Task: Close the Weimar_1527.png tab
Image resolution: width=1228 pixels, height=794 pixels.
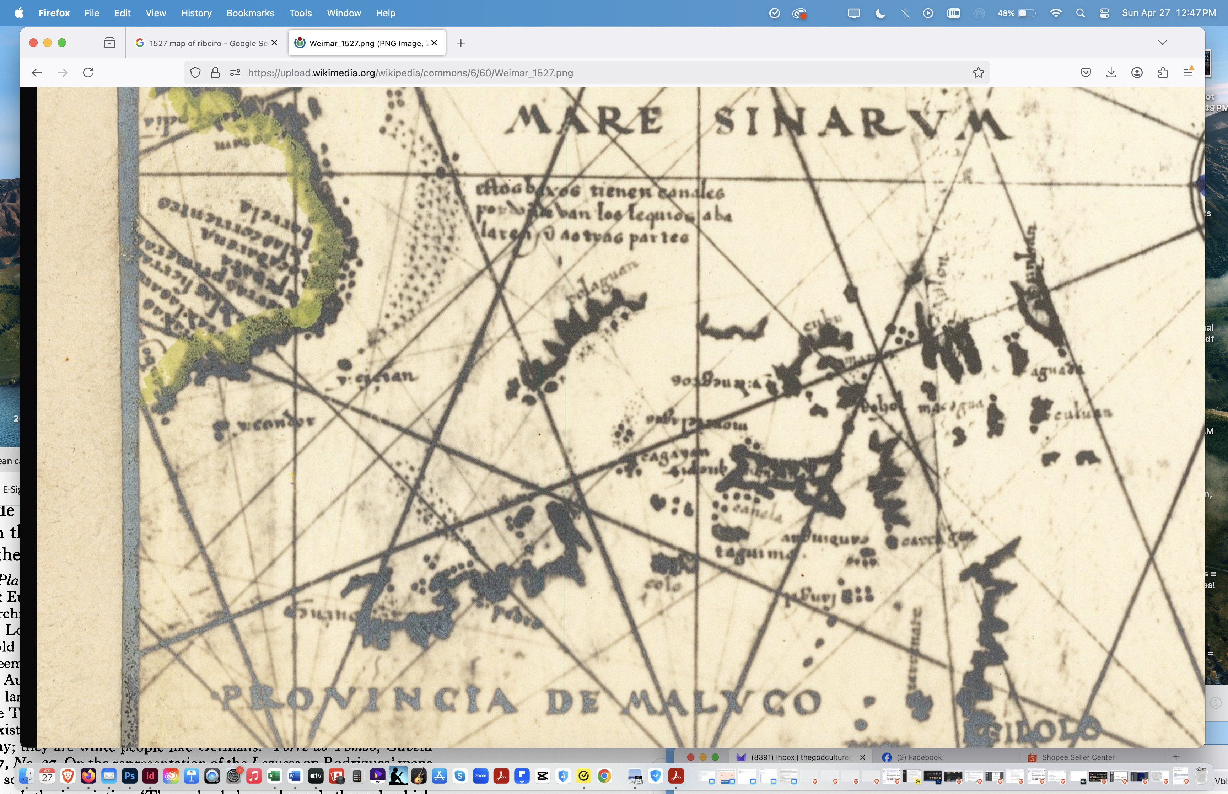Action: pyautogui.click(x=435, y=43)
